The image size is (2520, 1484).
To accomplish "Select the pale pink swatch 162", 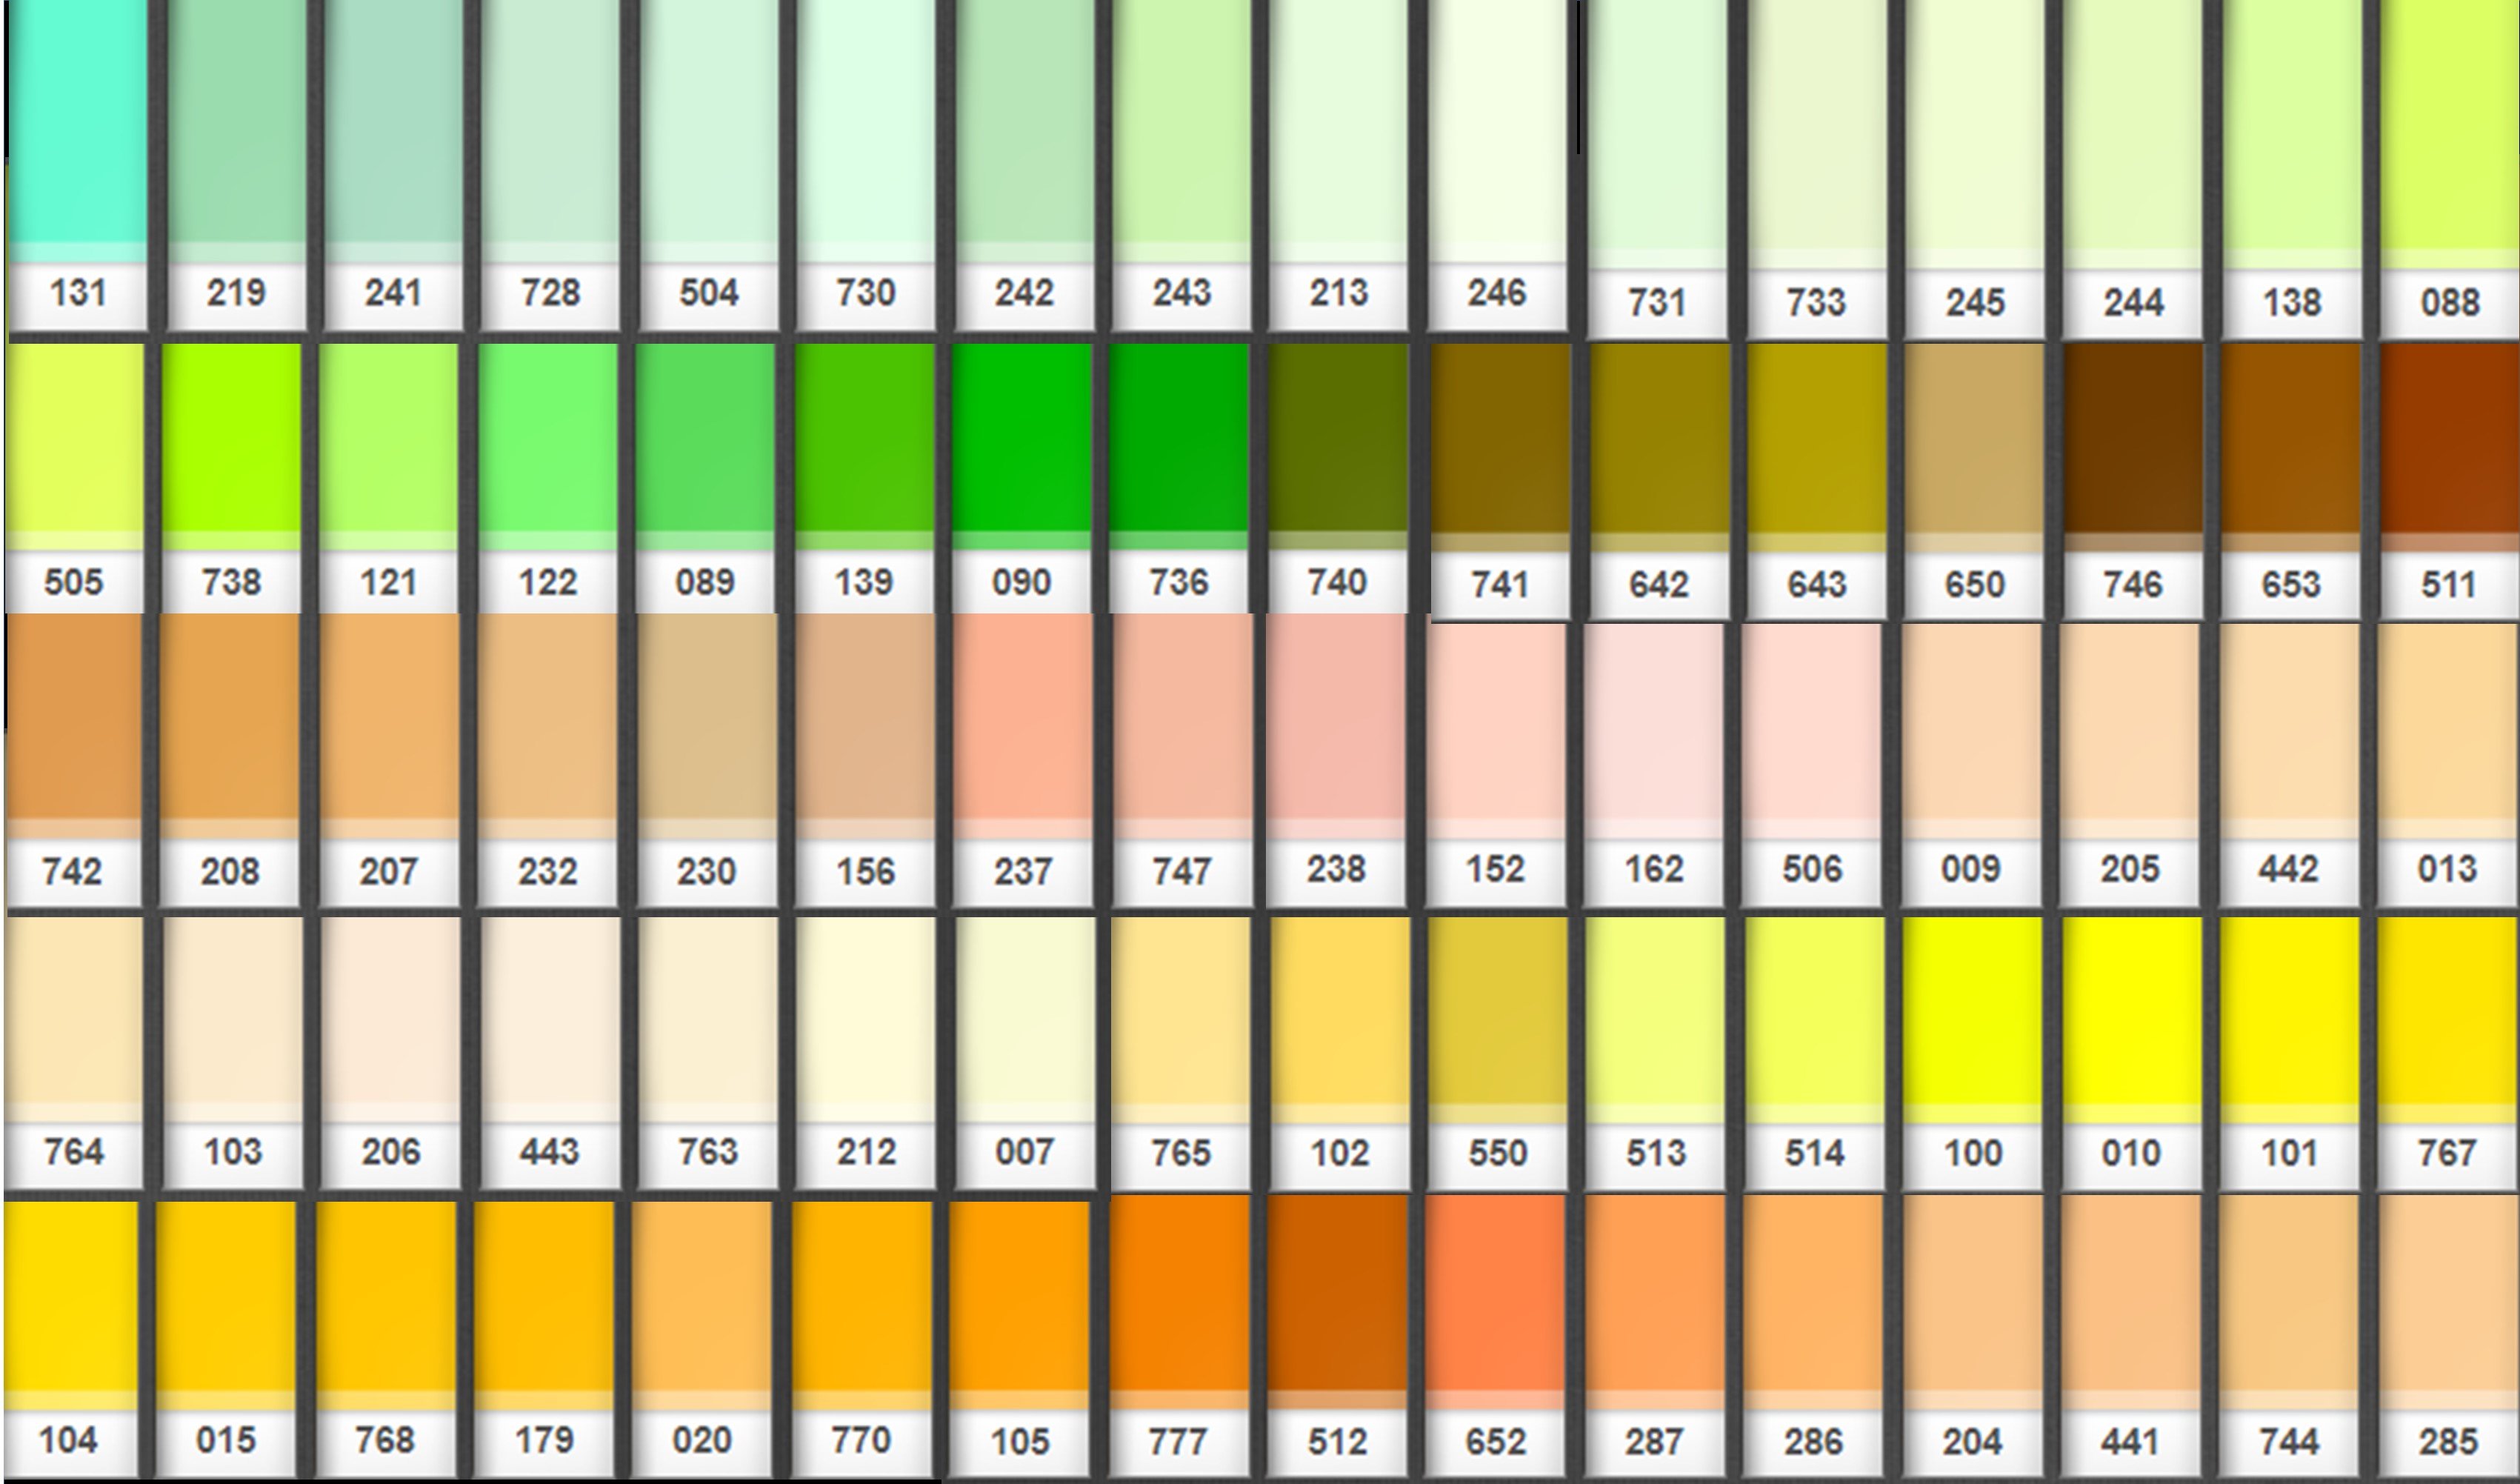I will pos(1654,720).
